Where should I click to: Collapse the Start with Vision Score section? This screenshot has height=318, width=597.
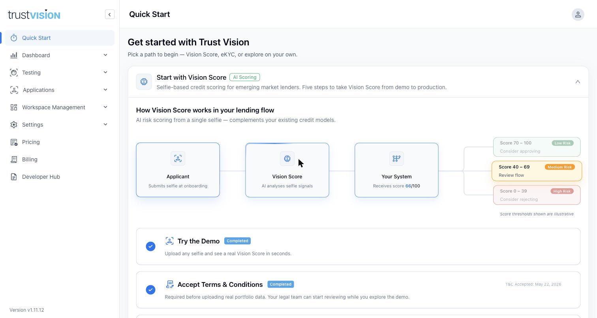click(578, 82)
